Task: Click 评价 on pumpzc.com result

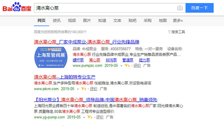Action: [137, 66]
